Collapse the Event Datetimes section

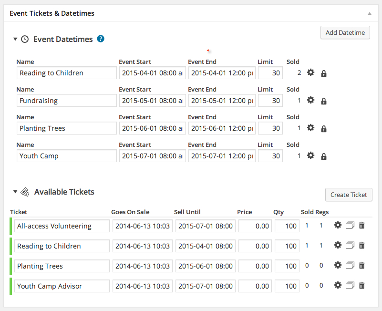(15, 39)
